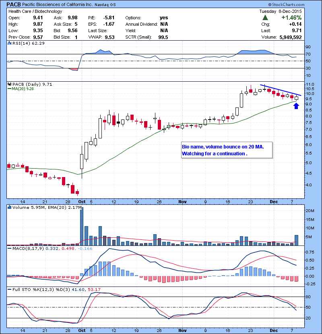Click the stochastic %D value 53.17
The height and width of the screenshot is (334, 322).
[94, 289]
